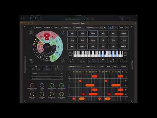
Task: Open the Mode dropdown
Action: [x=69, y=28]
